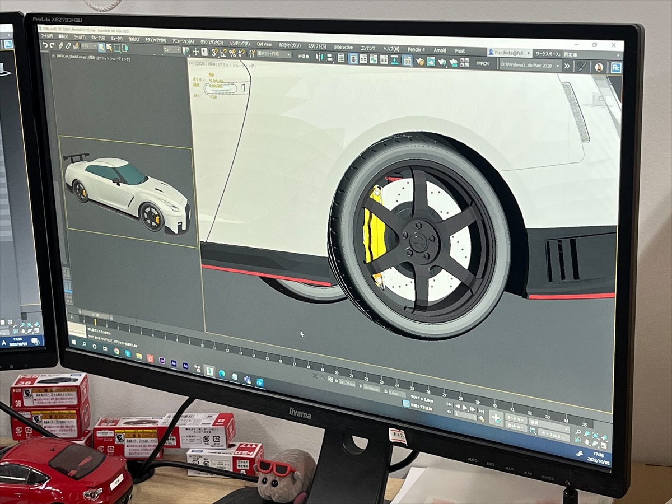Open the Schematic View icon
This screenshot has height=504, width=672.
click(x=384, y=59)
